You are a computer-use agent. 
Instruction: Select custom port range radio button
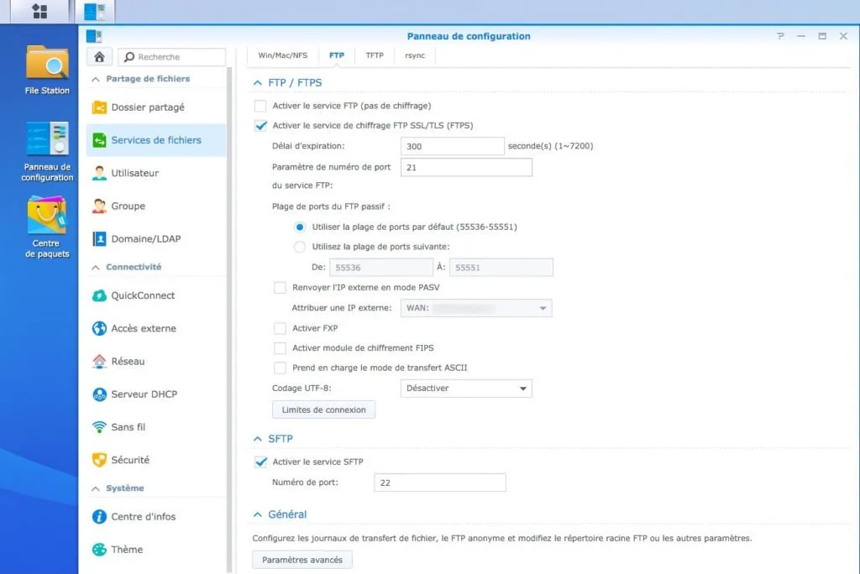[300, 247]
